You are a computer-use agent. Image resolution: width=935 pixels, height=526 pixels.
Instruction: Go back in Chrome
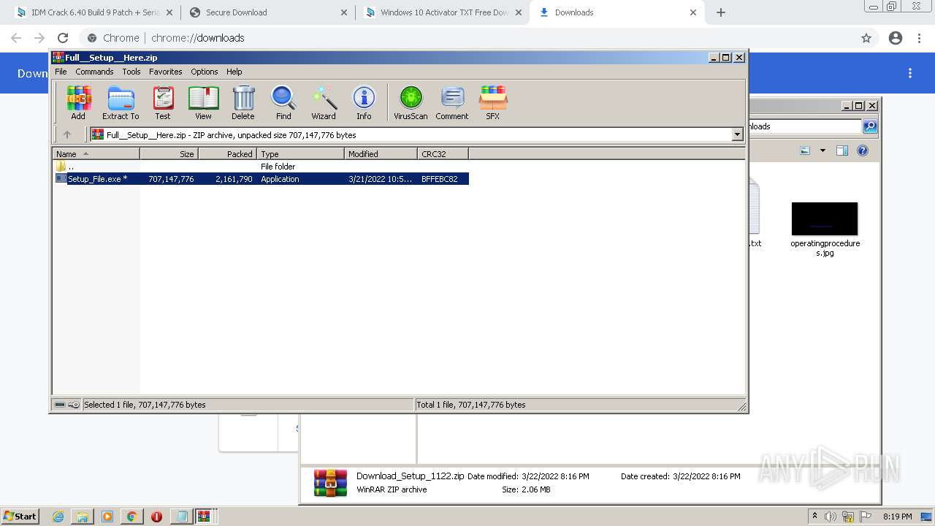tap(16, 38)
